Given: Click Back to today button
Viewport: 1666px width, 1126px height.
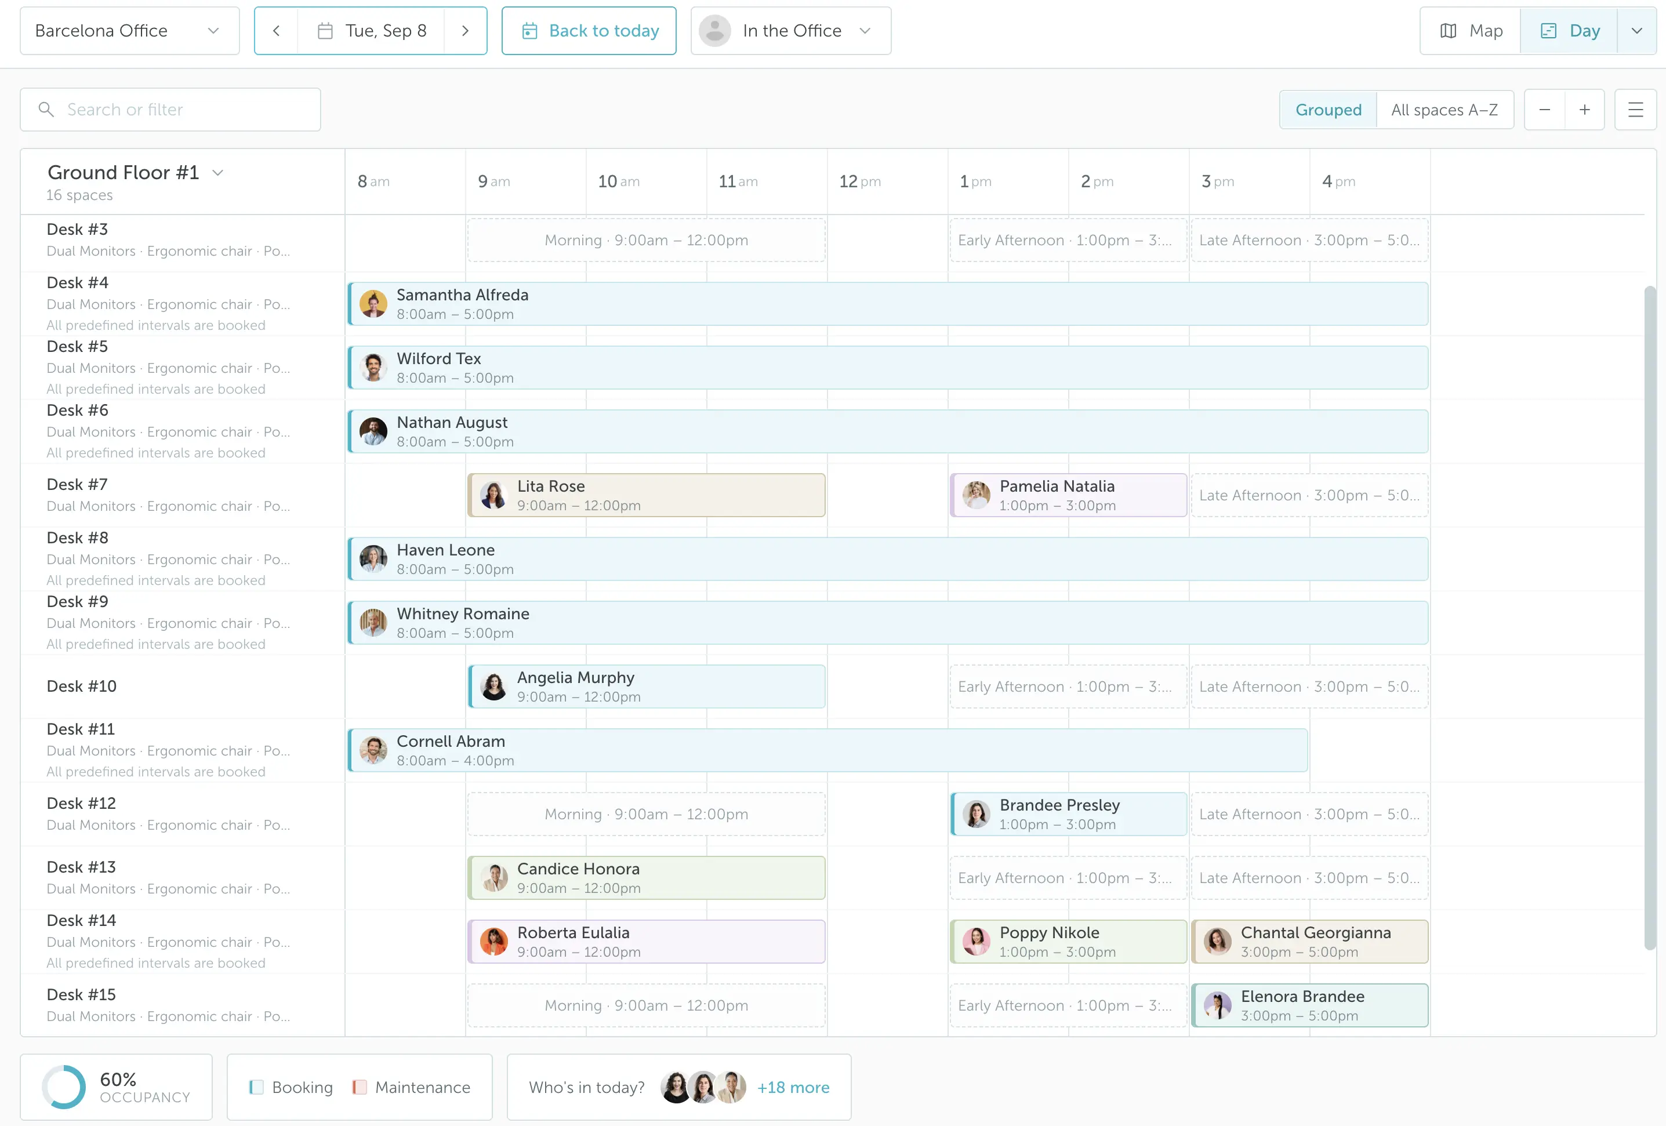Looking at the screenshot, I should (x=589, y=31).
